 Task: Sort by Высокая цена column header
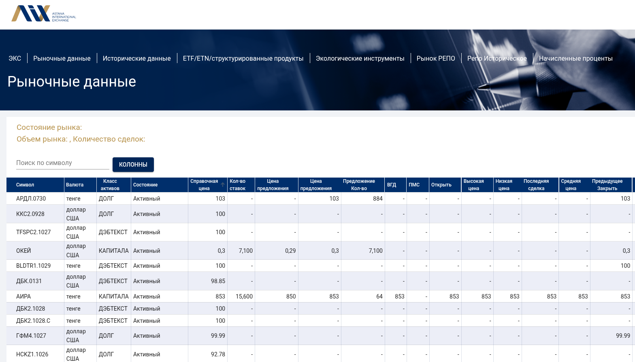tap(474, 185)
